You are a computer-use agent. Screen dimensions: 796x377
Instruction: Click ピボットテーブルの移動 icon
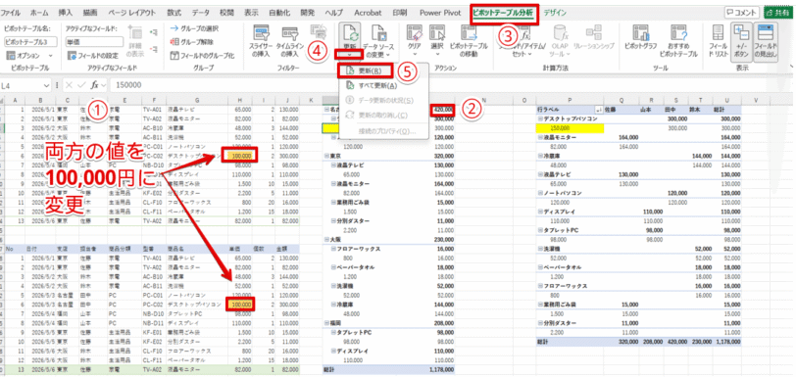tap(468, 33)
